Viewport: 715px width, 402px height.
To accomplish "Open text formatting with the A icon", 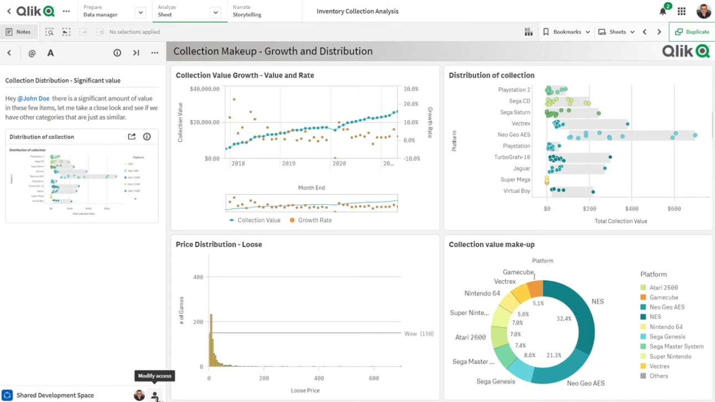I will (50, 53).
